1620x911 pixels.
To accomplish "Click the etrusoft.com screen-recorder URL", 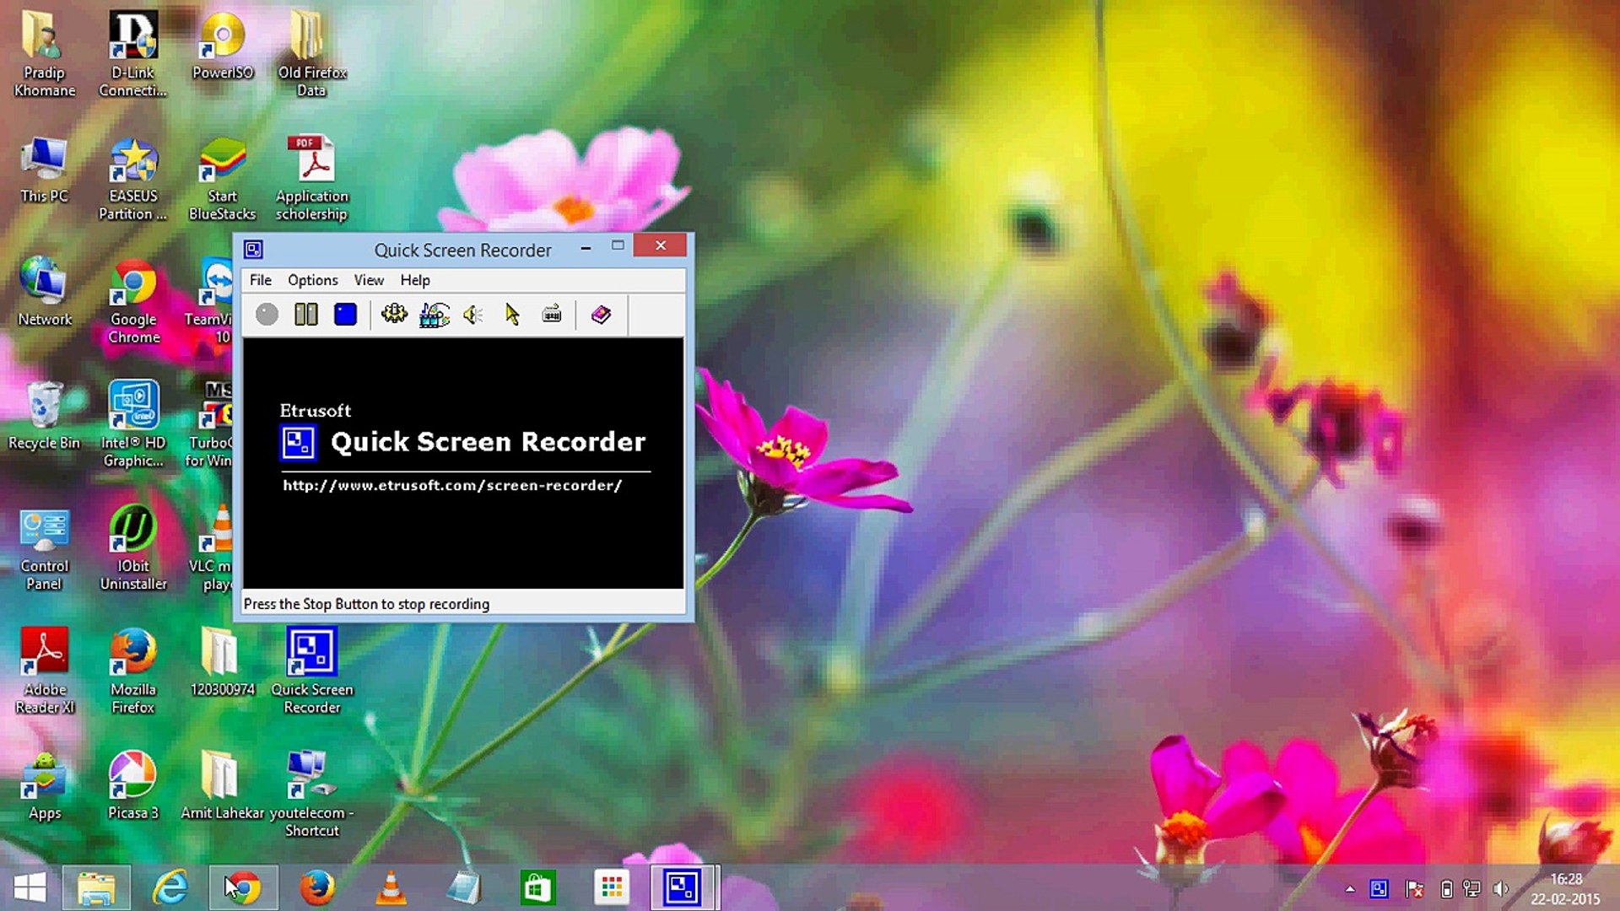I will [x=452, y=485].
